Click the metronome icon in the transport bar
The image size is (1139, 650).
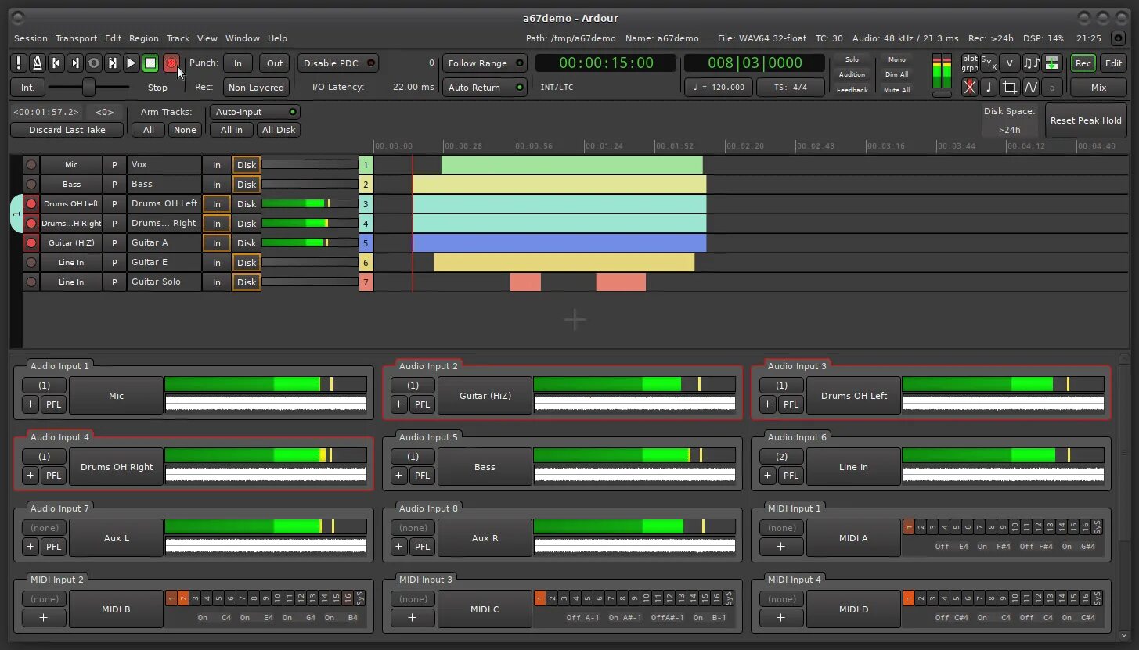(x=37, y=63)
